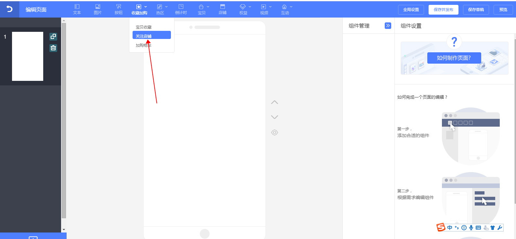Screen dimensions: 516x239
Task: Open Sogou skin shirt icon
Action: pos(493,228)
